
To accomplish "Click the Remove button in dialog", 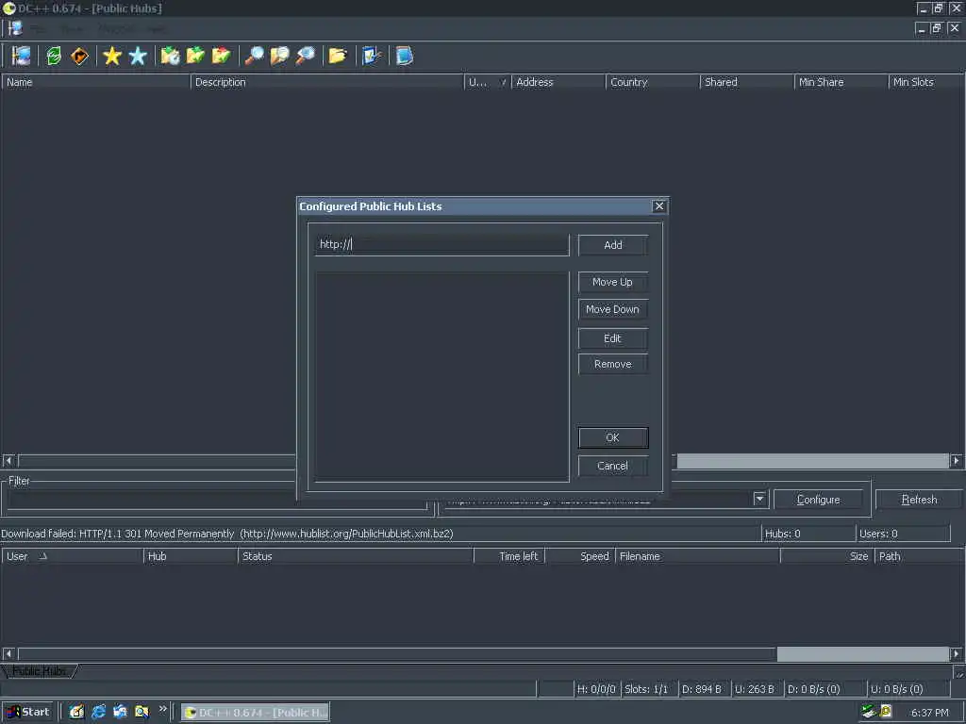I will pos(613,365).
